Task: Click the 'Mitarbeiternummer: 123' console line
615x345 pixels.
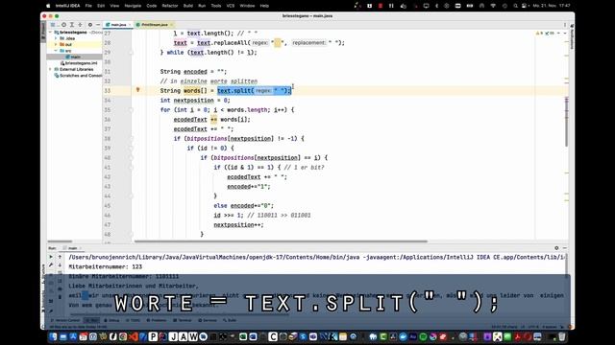Action: pyautogui.click(x=105, y=266)
